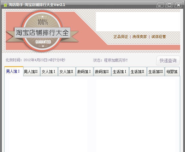The width and height of the screenshot is (185, 152).
Task: Minimize the 淘店助手 window
Action: [x=160, y=5]
